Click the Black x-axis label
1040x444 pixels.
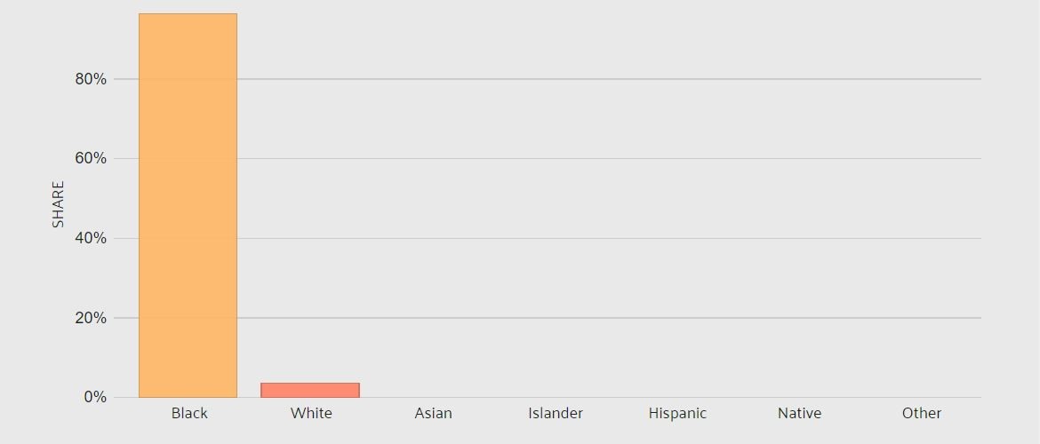tap(189, 414)
